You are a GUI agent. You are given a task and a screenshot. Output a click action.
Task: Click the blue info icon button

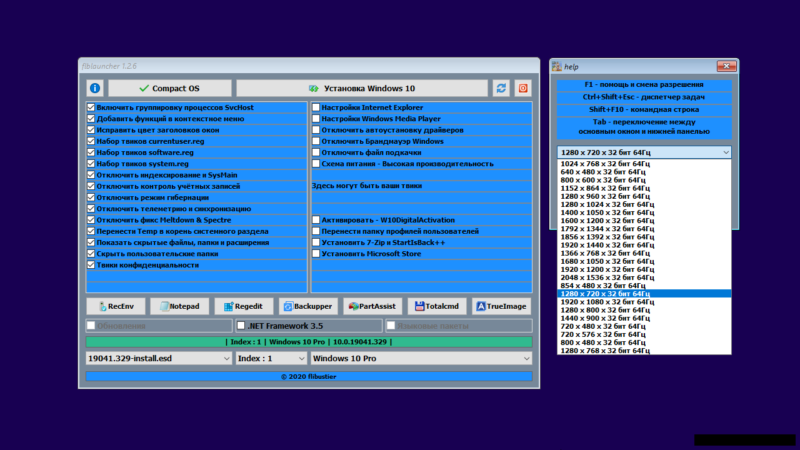95,88
